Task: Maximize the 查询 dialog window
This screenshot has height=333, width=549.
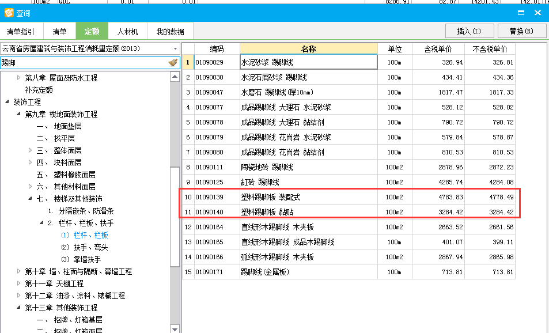Action: pos(521,13)
